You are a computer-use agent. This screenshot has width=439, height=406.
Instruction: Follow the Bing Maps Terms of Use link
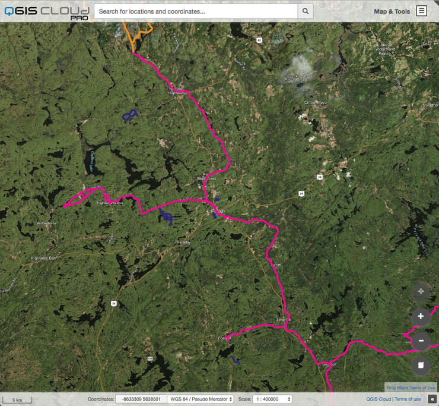(x=411, y=387)
